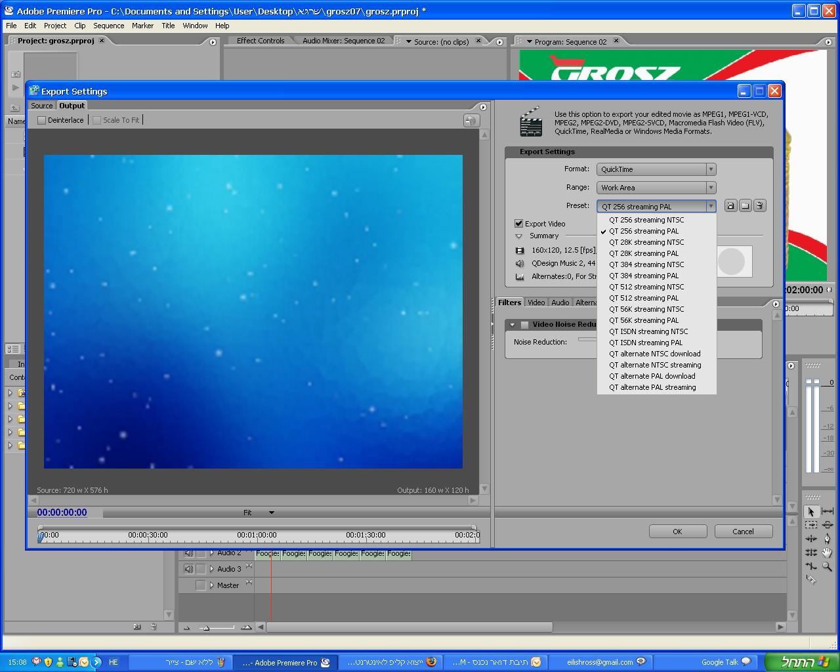Click the timeline horizontal scrollbar
The height and width of the screenshot is (672, 840).
[410, 627]
